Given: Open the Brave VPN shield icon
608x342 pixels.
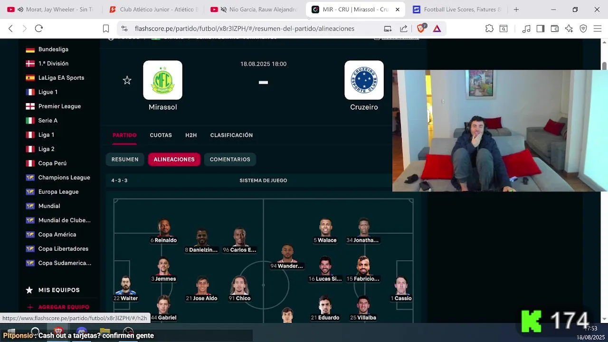Looking at the screenshot, I should pyautogui.click(x=583, y=28).
